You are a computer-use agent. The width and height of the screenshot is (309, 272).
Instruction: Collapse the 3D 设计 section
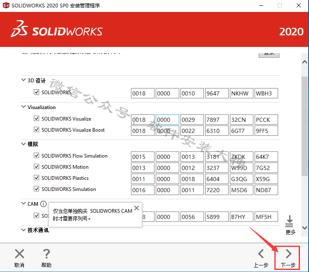23,80
